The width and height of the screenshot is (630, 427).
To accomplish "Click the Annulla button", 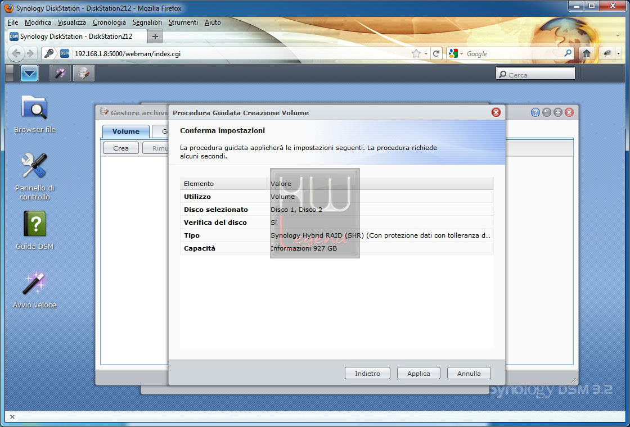I will click(469, 373).
